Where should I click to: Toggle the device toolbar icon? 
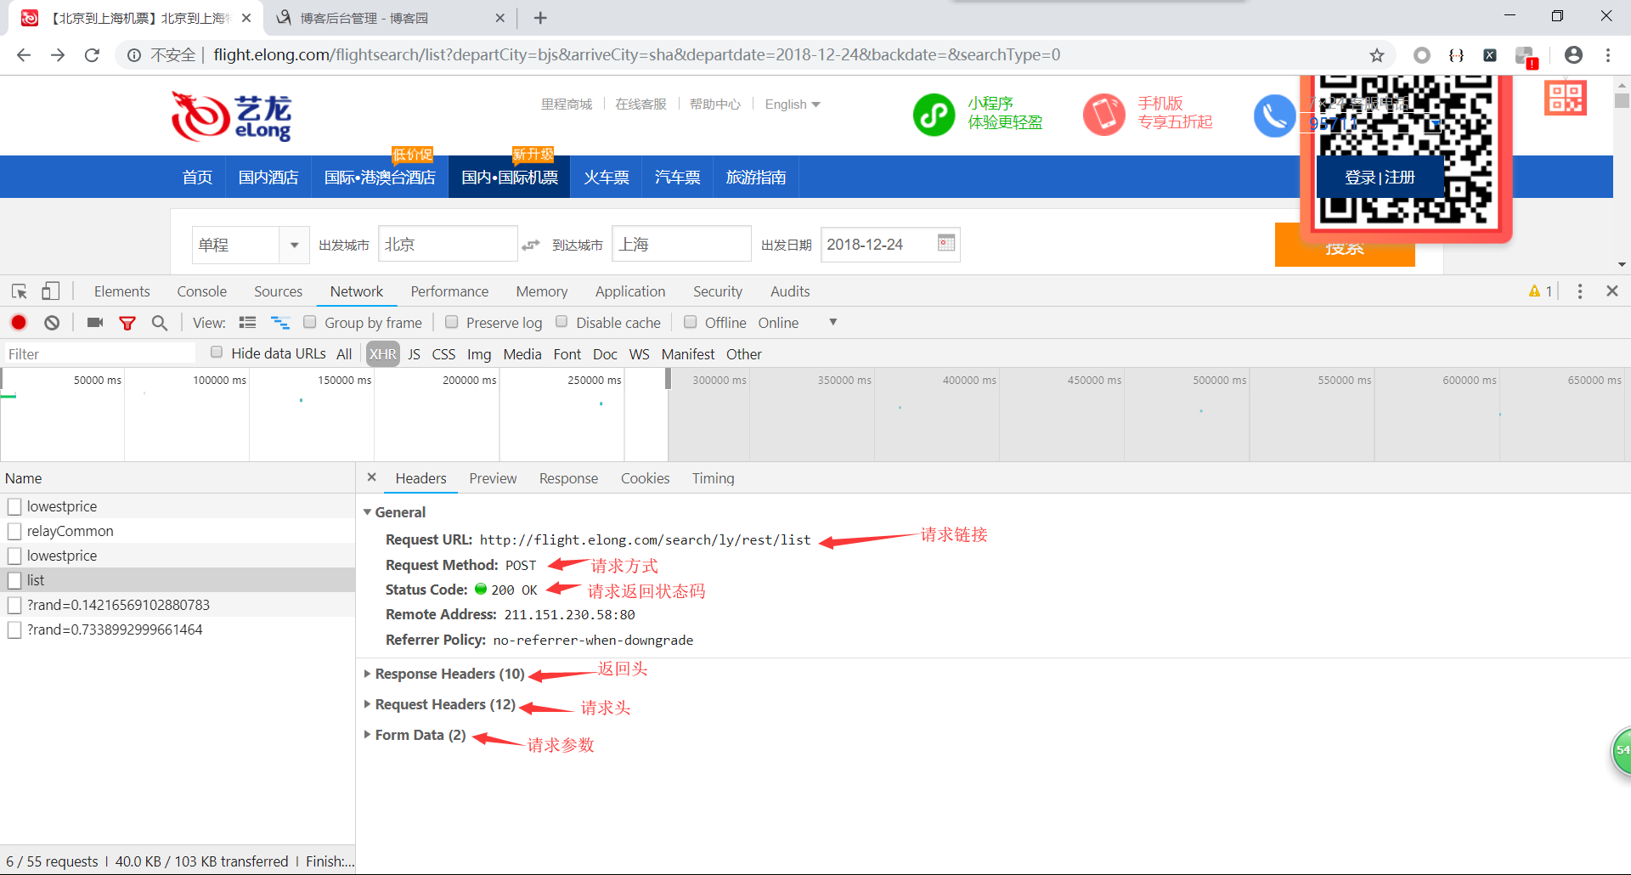click(x=51, y=291)
